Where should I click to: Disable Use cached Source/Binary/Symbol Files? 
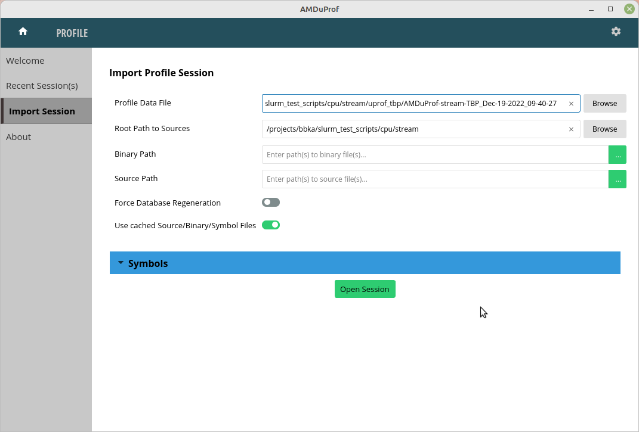pyautogui.click(x=270, y=225)
